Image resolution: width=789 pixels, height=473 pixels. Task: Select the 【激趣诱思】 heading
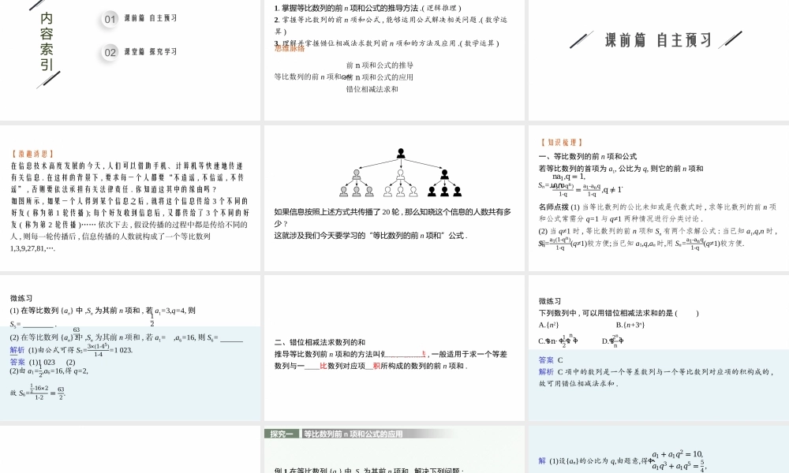point(32,155)
